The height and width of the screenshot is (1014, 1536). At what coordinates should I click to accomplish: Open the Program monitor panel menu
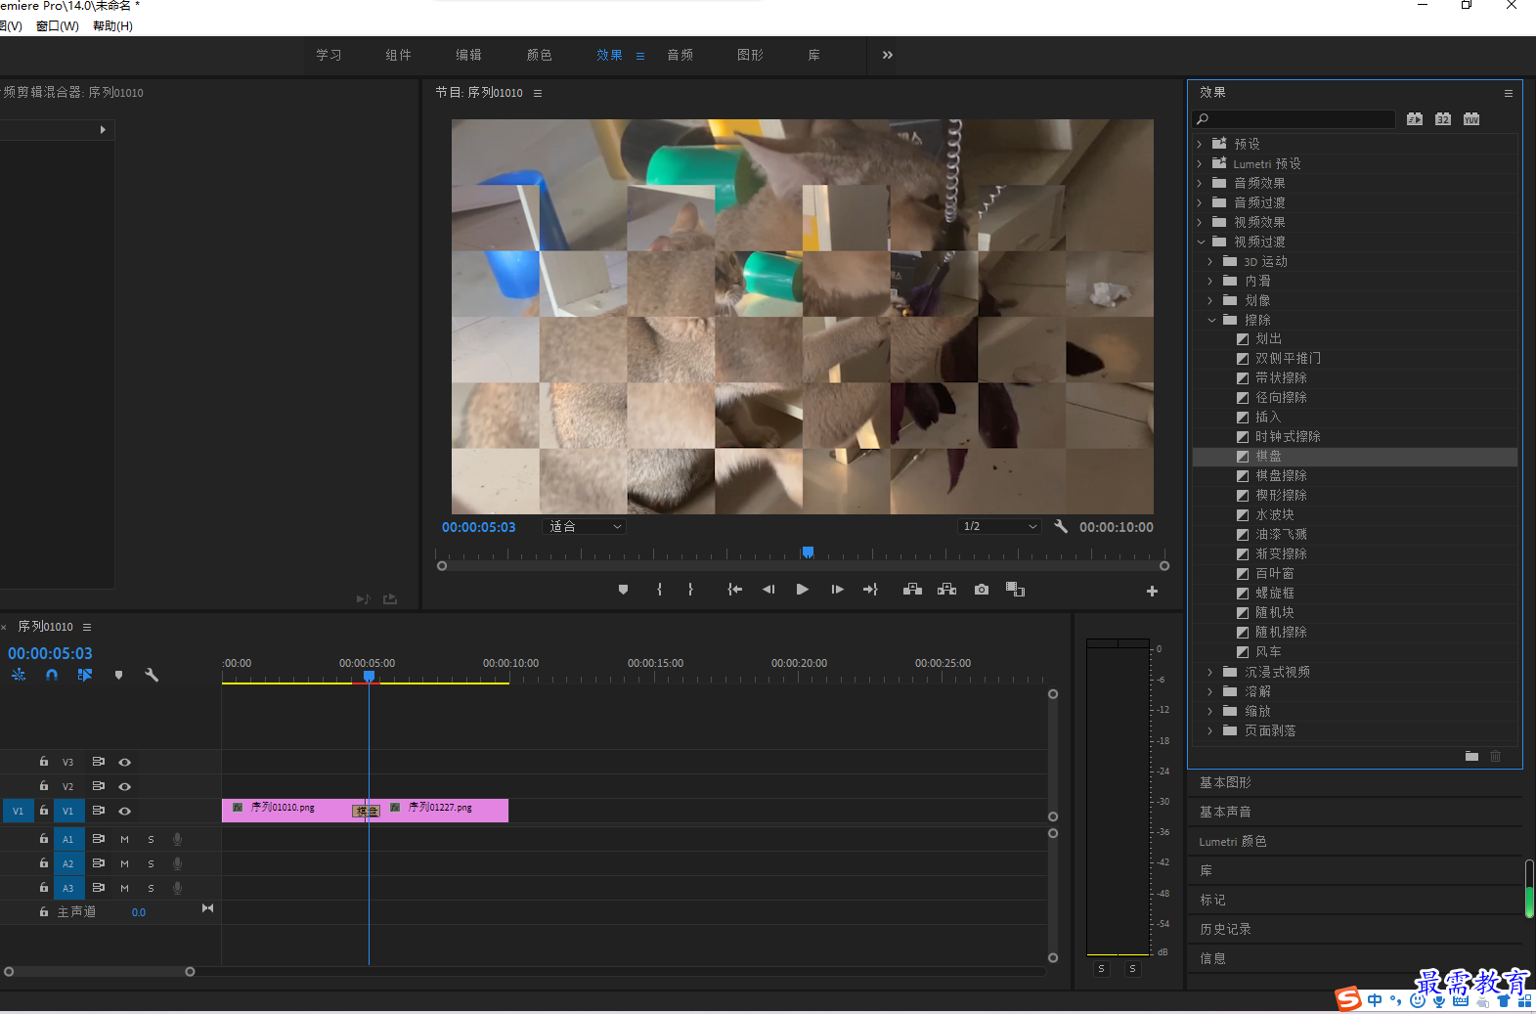pos(538,93)
